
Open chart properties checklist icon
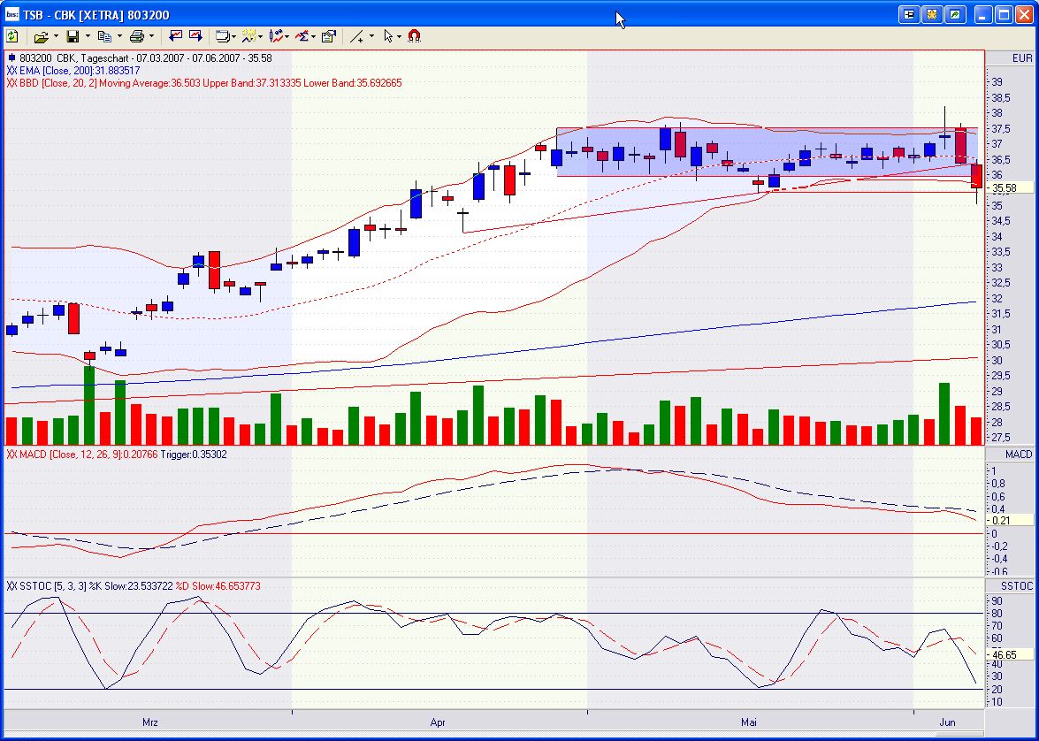point(329,36)
